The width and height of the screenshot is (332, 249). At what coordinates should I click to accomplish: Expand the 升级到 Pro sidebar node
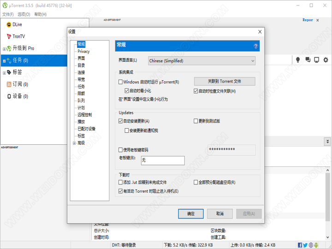pos(4,49)
